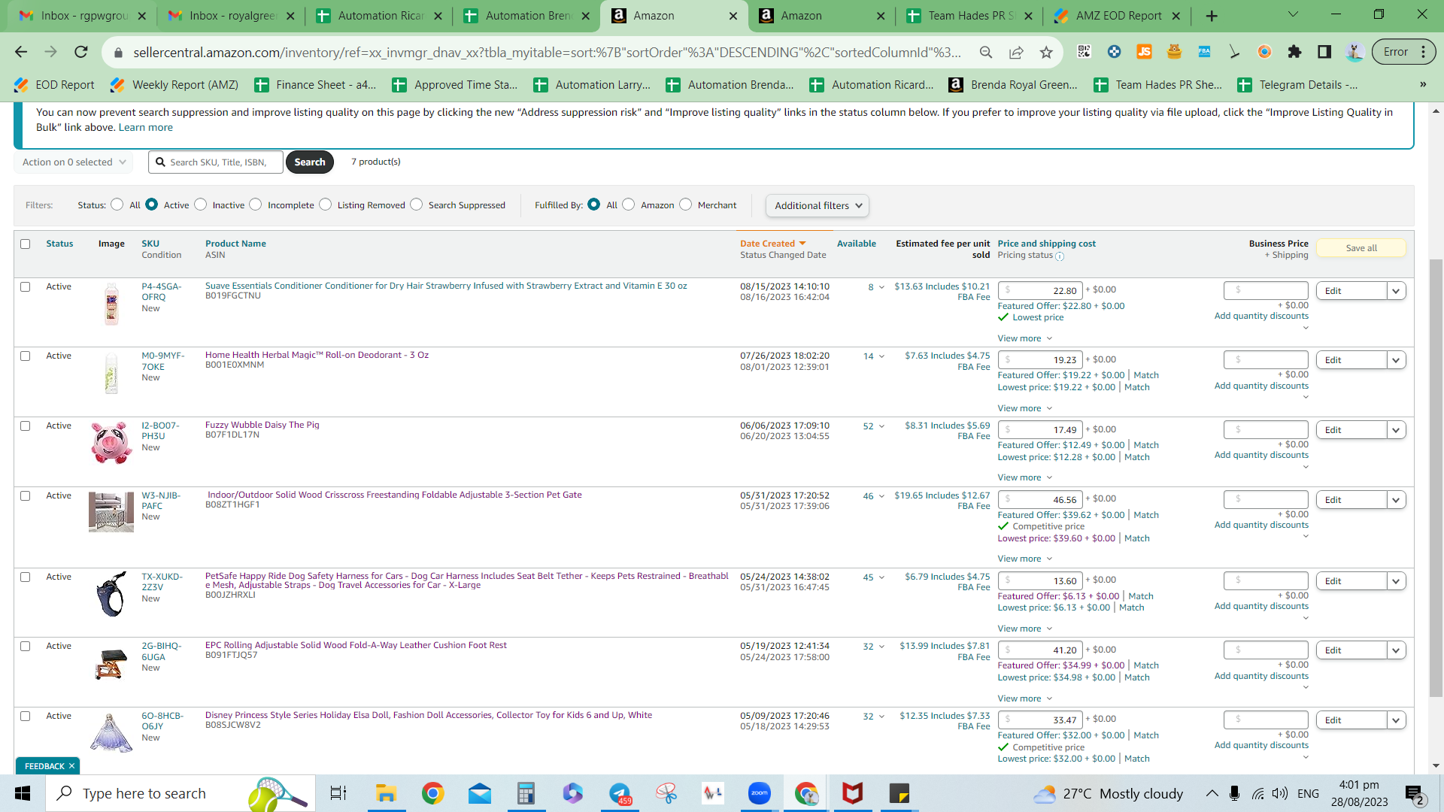
Task: Choose the Search Suppressed status filter
Action: tap(417, 205)
